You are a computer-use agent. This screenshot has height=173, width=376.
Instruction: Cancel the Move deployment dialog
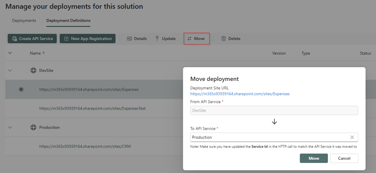344,158
